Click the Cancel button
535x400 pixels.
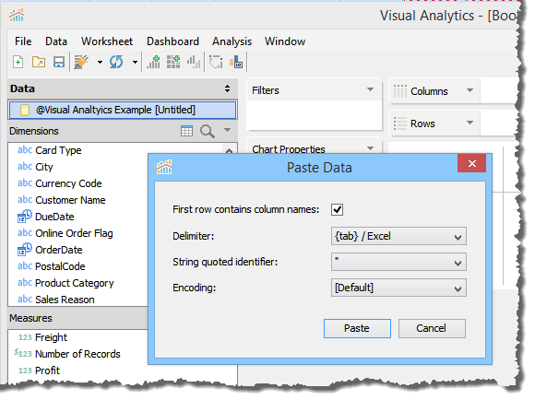pos(432,328)
